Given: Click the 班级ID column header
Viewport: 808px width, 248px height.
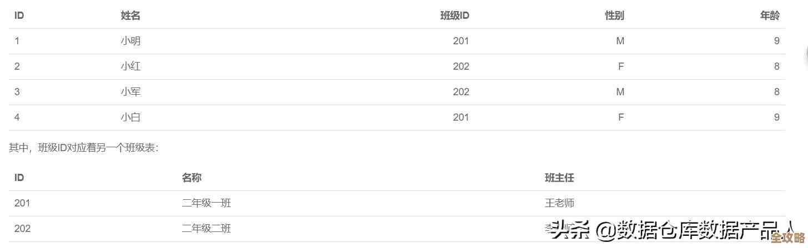Looking at the screenshot, I should tap(454, 15).
